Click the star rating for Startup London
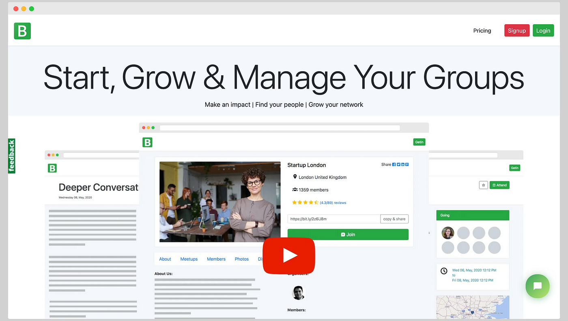Screen dimensions: 568x321 click(x=305, y=202)
